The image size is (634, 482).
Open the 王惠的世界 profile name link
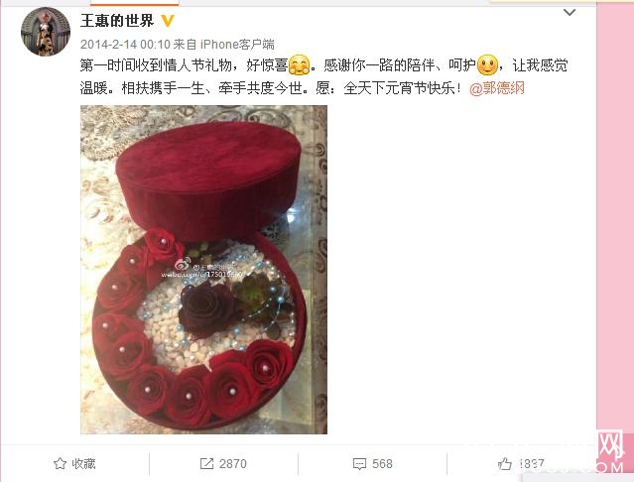(117, 20)
